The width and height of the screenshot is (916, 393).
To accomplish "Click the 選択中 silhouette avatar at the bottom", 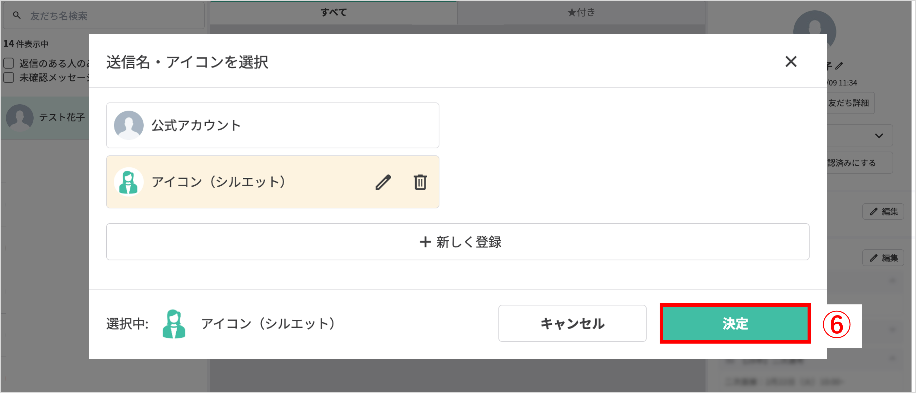I will 174,323.
